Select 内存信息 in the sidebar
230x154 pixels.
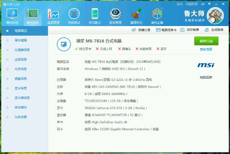(x=25, y=69)
